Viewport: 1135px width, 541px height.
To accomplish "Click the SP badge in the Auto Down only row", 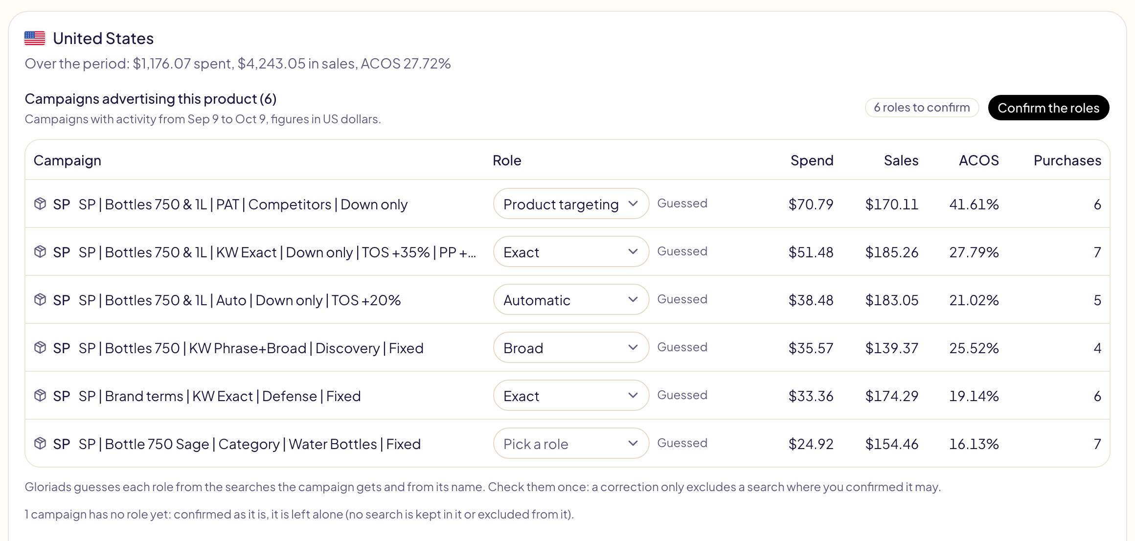I will 62,300.
